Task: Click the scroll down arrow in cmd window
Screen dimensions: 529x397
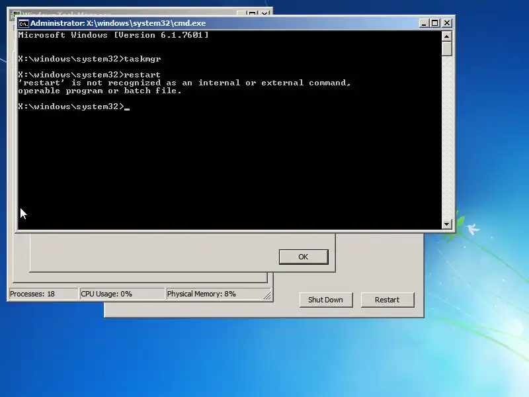Action: (x=447, y=224)
